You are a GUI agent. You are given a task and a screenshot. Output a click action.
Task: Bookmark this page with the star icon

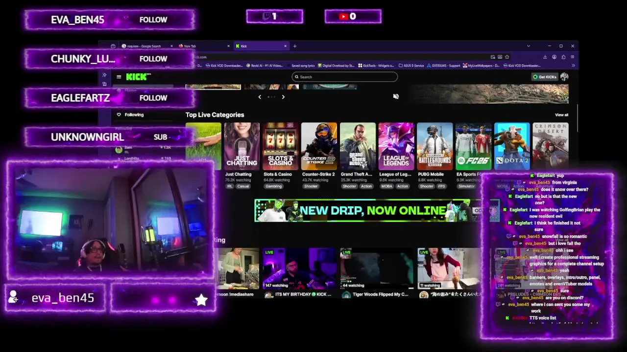507,57
